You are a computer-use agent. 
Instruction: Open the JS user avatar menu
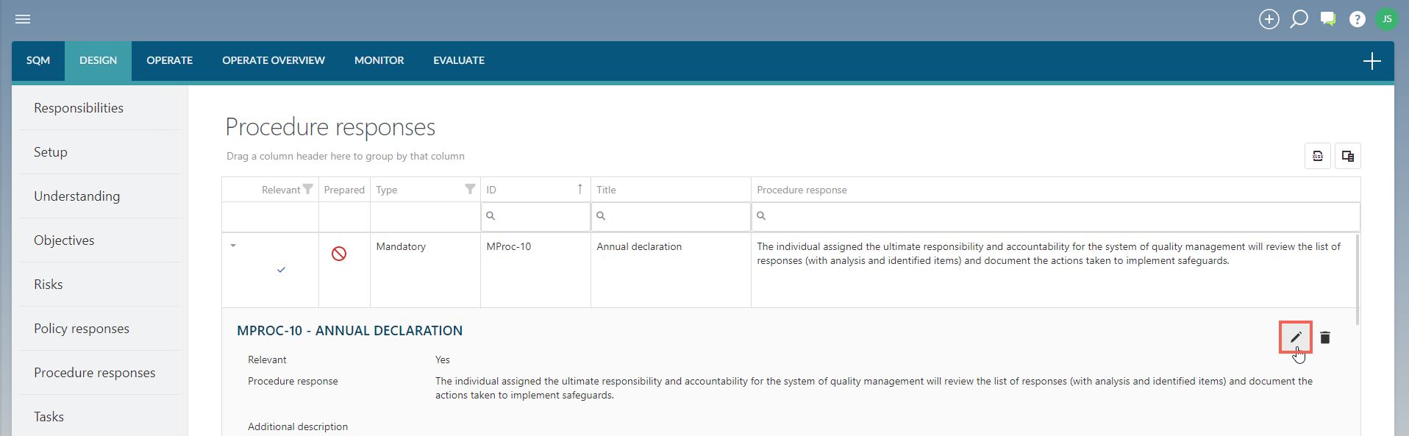coord(1387,19)
